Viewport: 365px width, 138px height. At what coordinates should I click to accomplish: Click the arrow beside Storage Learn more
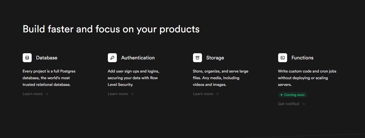217,94
